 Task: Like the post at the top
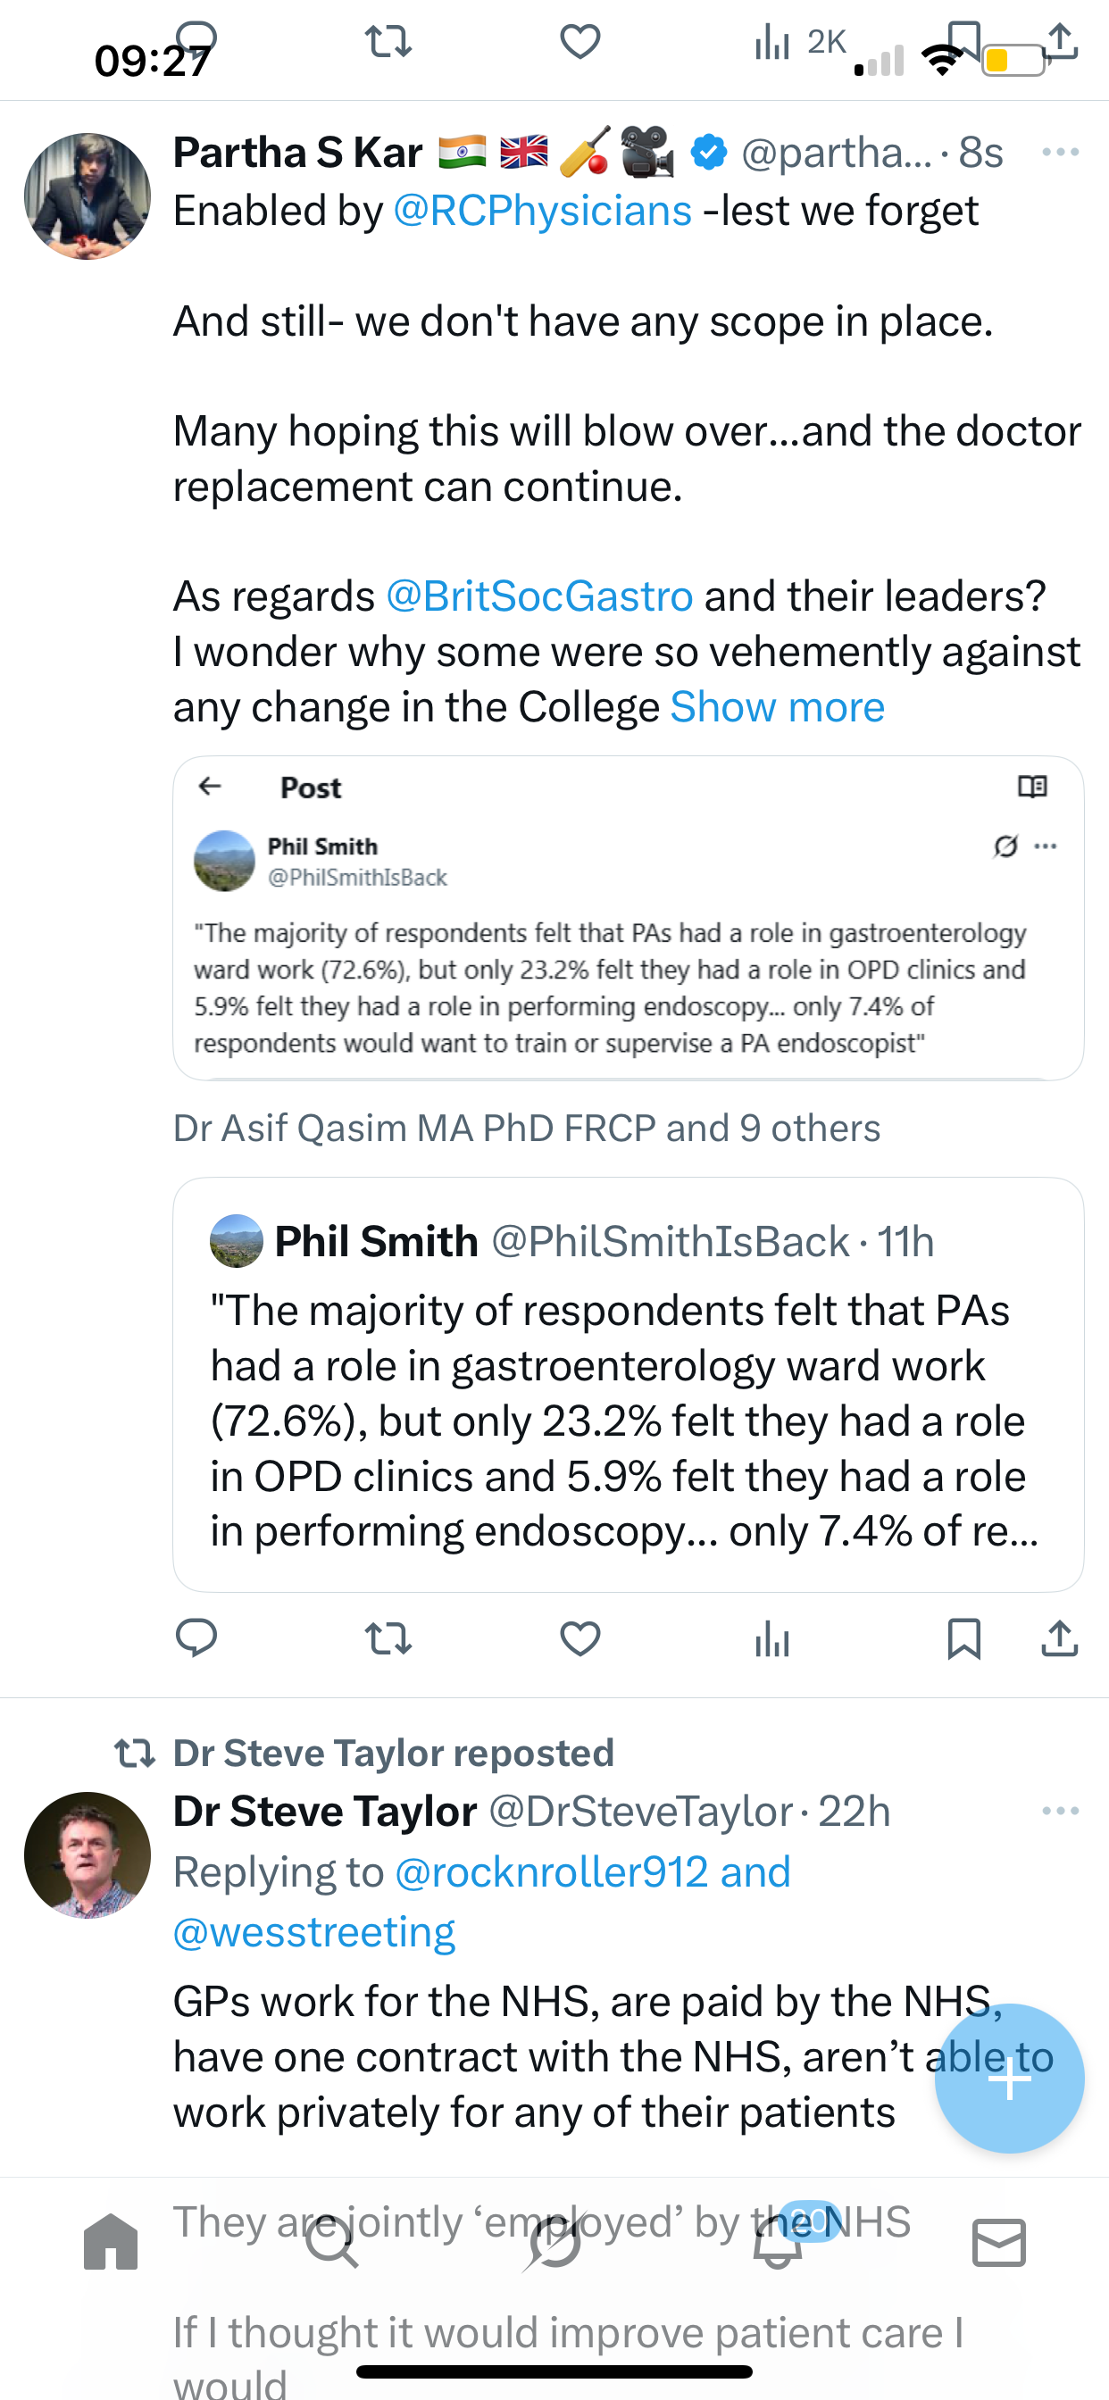tap(580, 42)
